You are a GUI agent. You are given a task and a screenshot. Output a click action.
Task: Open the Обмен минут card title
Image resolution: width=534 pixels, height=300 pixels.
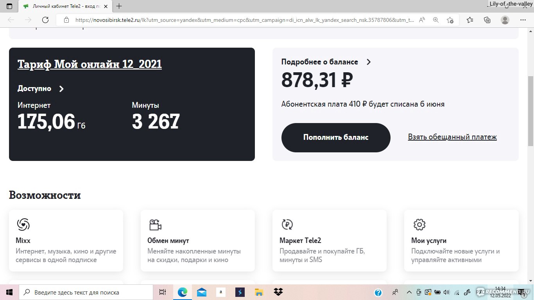pyautogui.click(x=168, y=241)
